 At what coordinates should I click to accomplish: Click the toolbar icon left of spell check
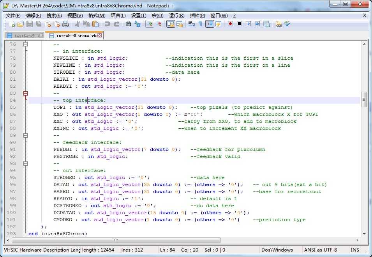coord(279,24)
